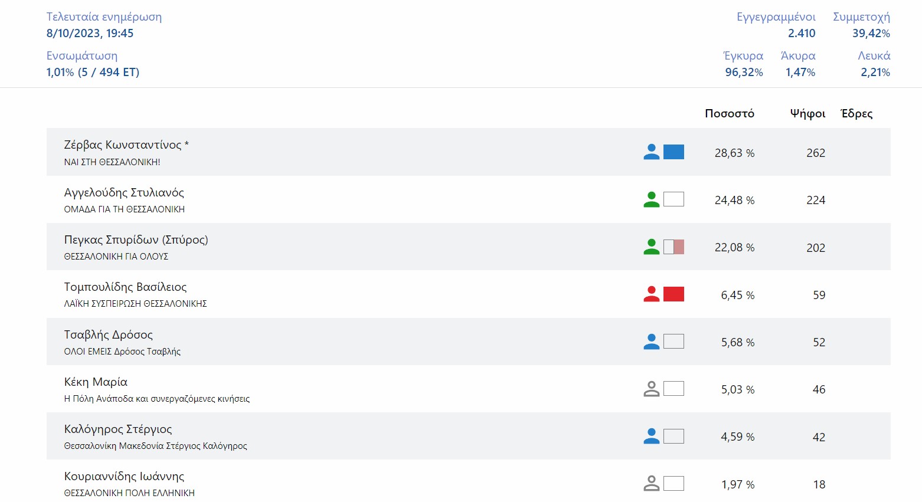Screen dimensions: 922x502
Task: Click the blue person icon for Τσαβλής Δρόσος
Action: coord(651,342)
